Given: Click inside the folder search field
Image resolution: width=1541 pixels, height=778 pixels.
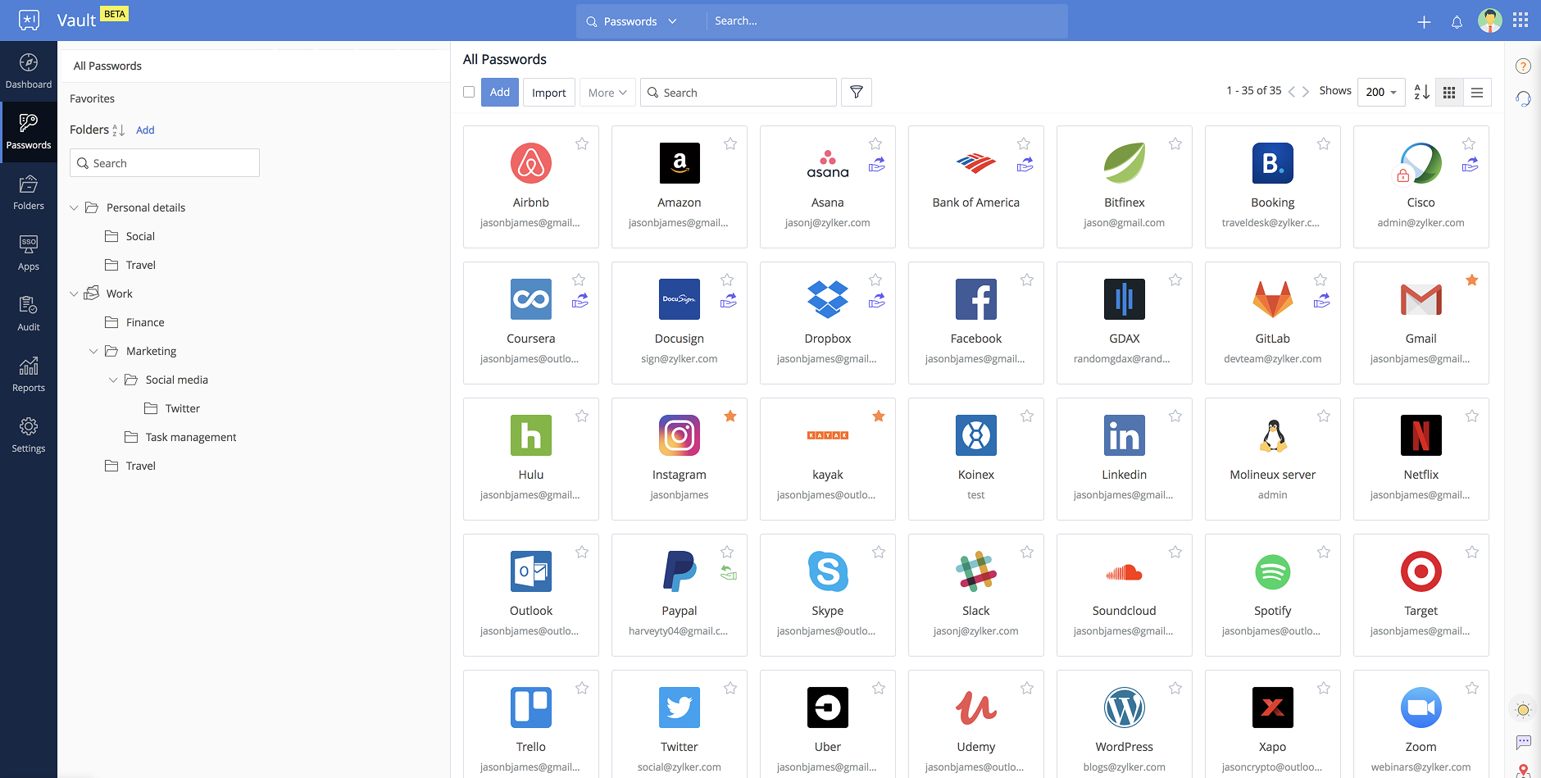Looking at the screenshot, I should pyautogui.click(x=164, y=162).
